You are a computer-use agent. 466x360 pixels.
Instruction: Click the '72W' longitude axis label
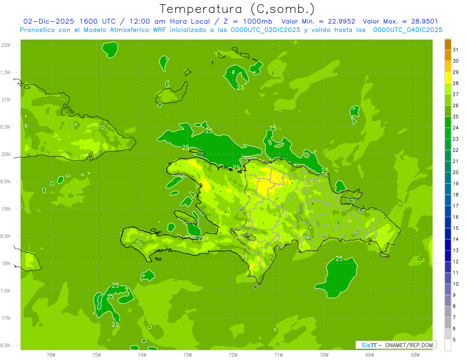233,355
